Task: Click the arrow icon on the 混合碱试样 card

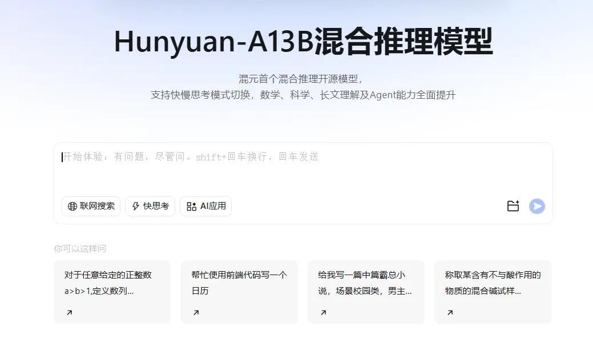Action: click(x=450, y=312)
